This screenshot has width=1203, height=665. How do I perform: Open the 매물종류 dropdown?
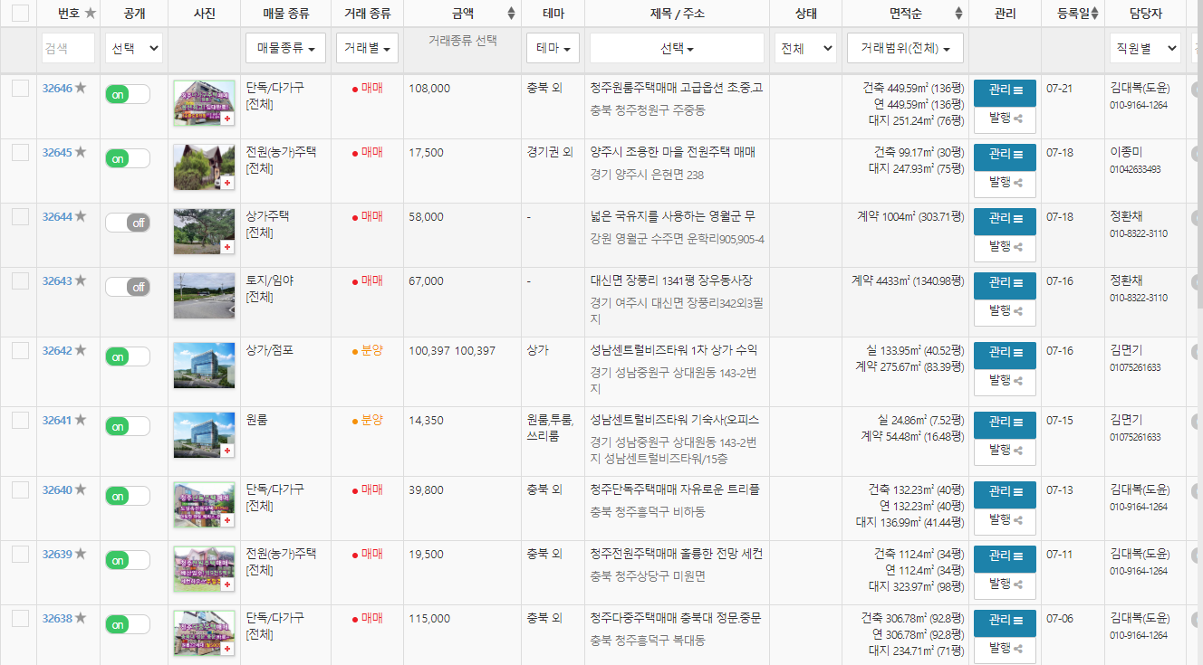click(284, 48)
